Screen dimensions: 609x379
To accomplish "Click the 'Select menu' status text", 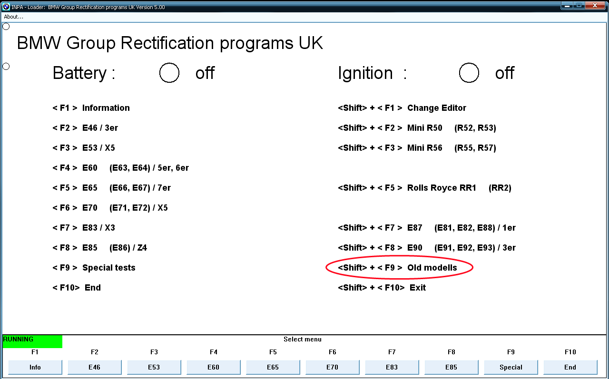I will tap(303, 340).
